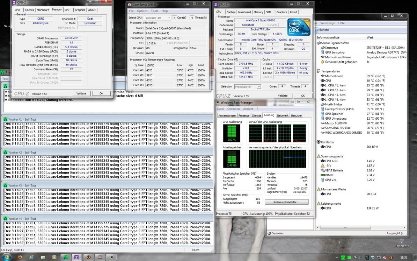The height and width of the screenshot is (261, 417).
Task: Click OK in the memory-timings CPU-Z window
Action: tap(101, 93)
